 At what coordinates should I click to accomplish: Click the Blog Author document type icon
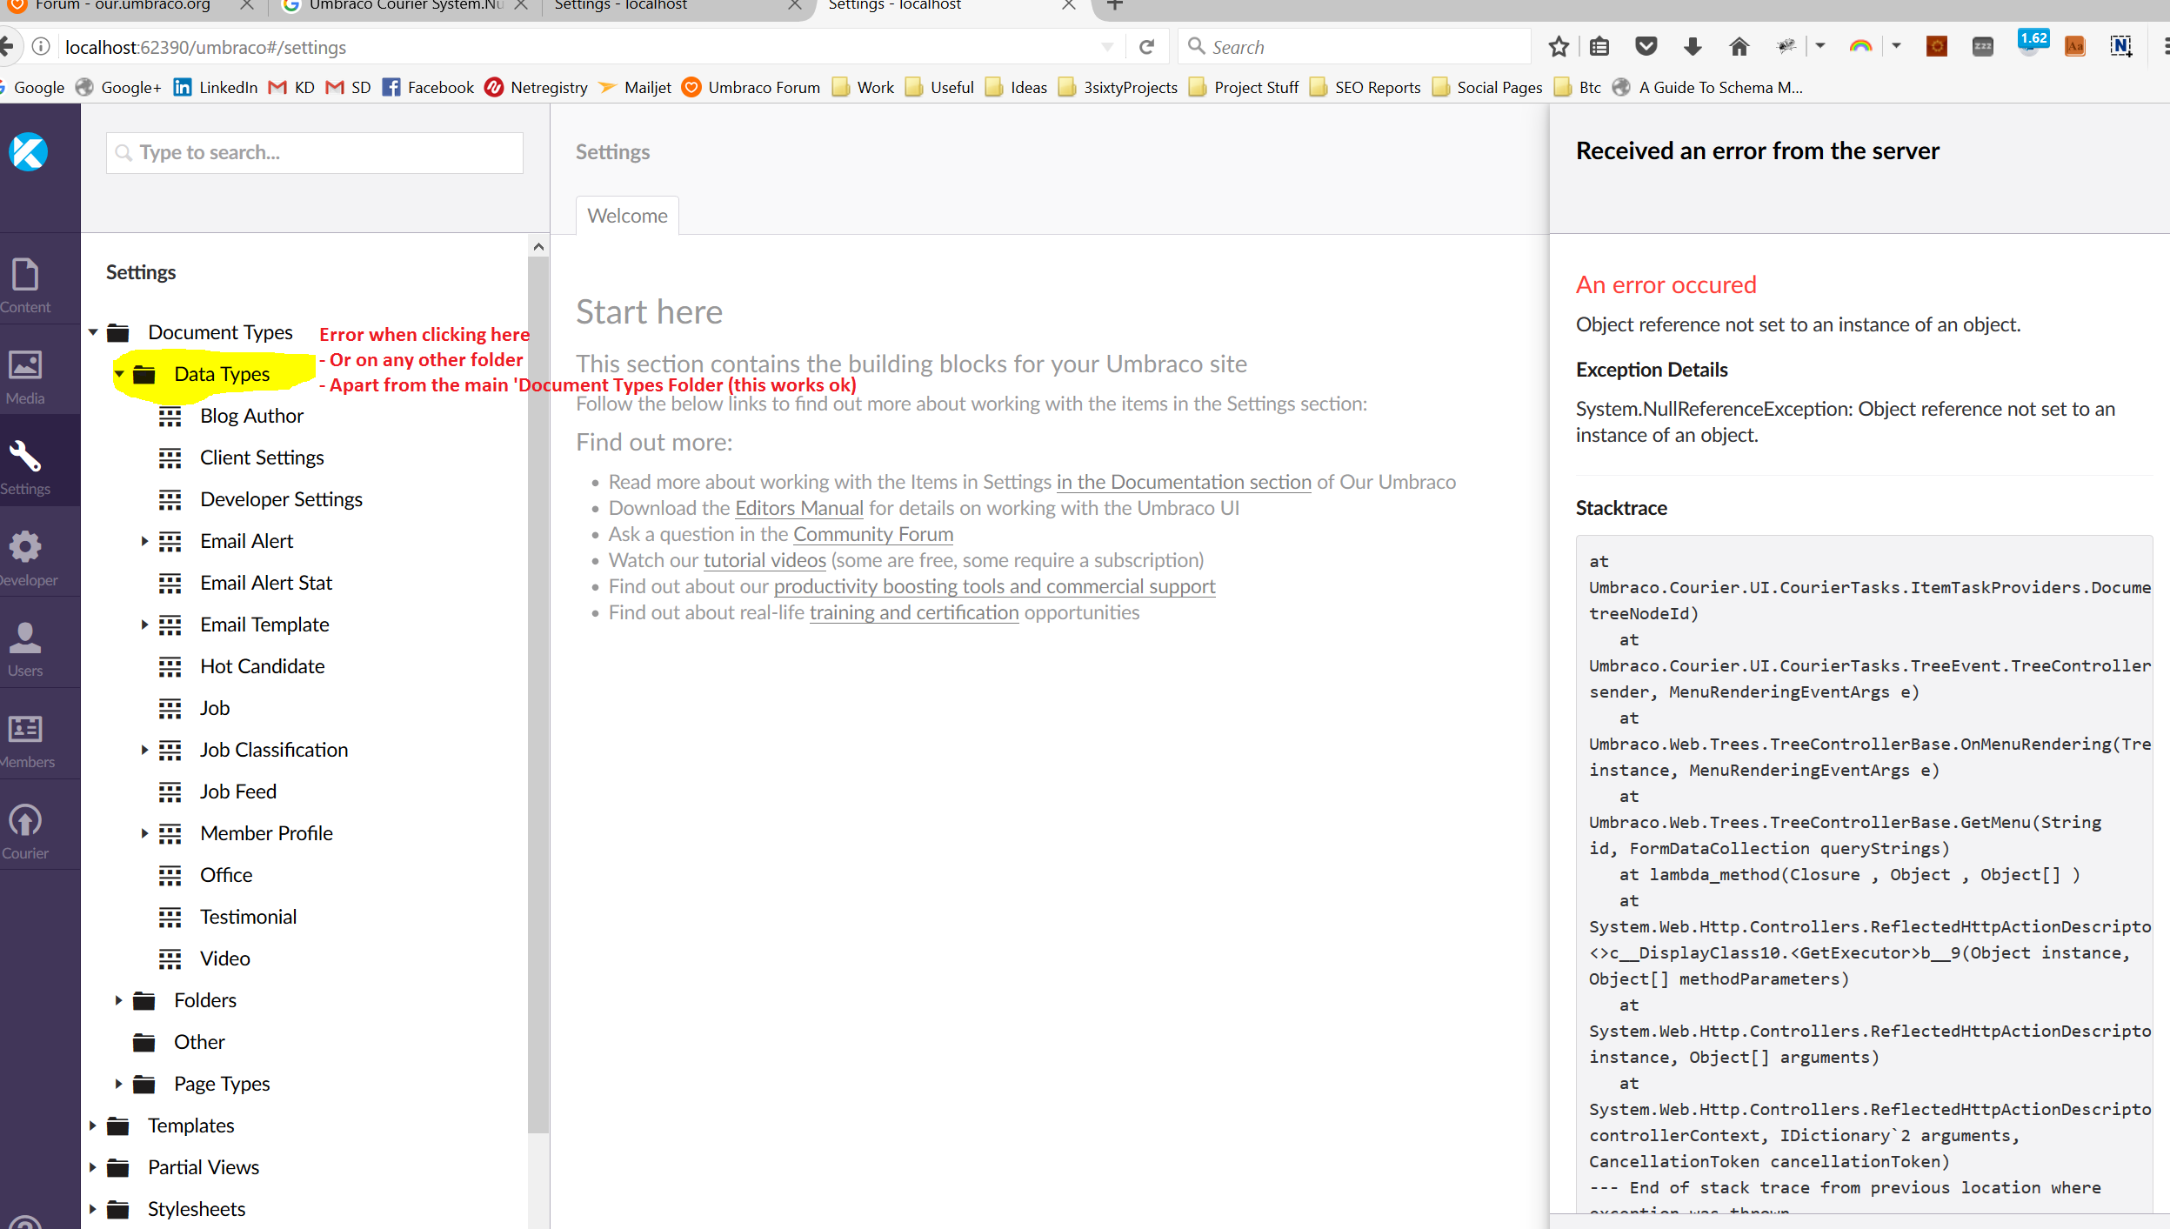170,417
